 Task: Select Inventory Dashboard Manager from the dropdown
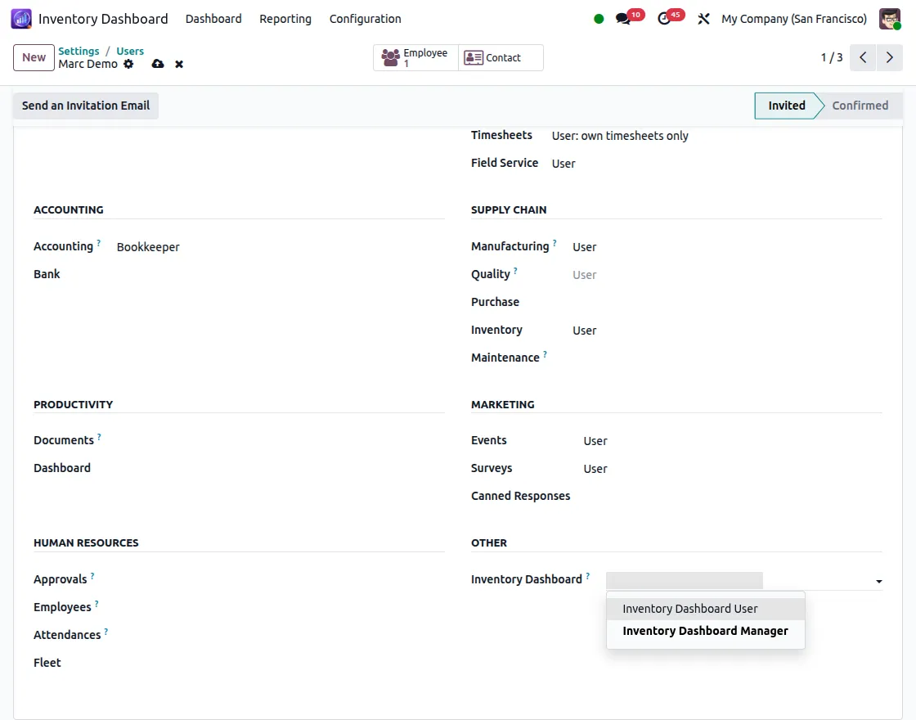(705, 630)
